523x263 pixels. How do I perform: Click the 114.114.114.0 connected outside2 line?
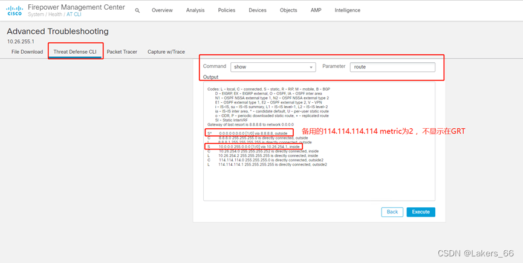265,160
